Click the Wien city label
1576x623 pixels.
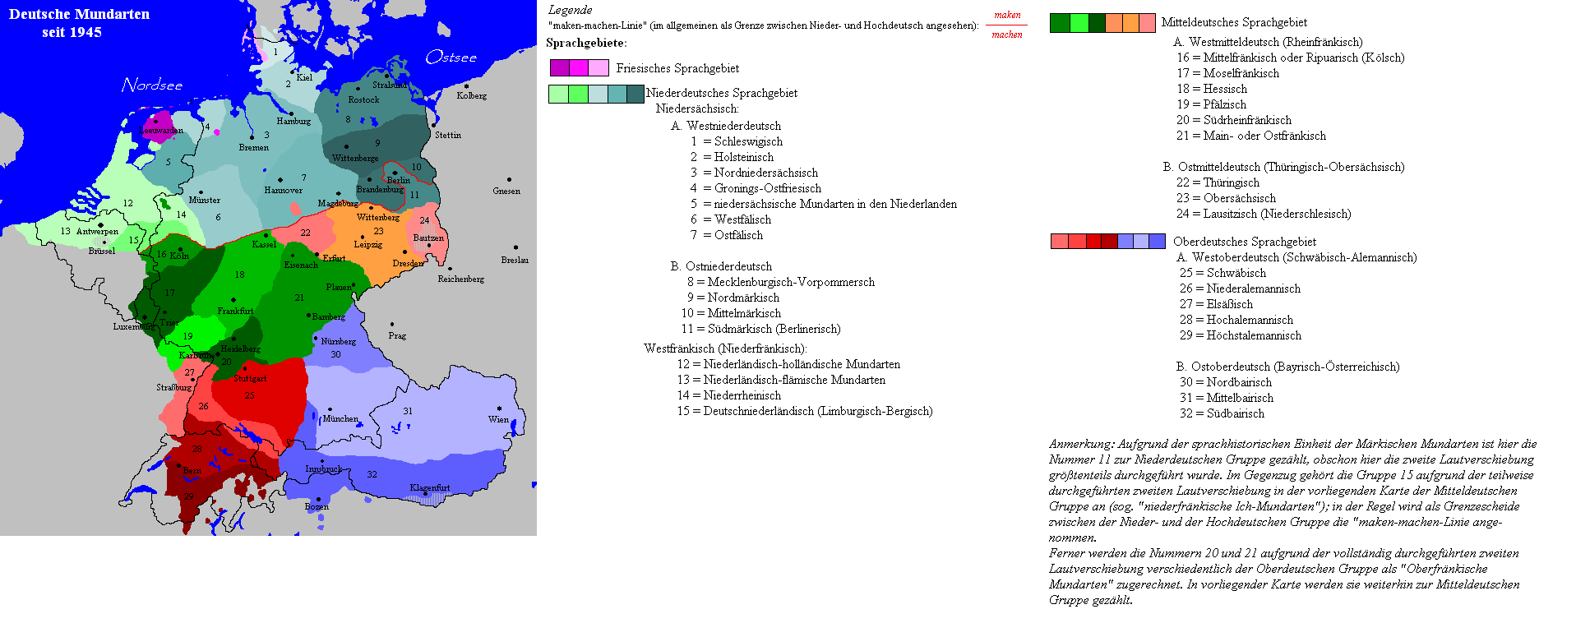[498, 419]
